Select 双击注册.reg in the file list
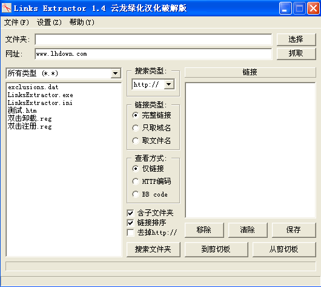The image size is (321, 287). coord(30,126)
